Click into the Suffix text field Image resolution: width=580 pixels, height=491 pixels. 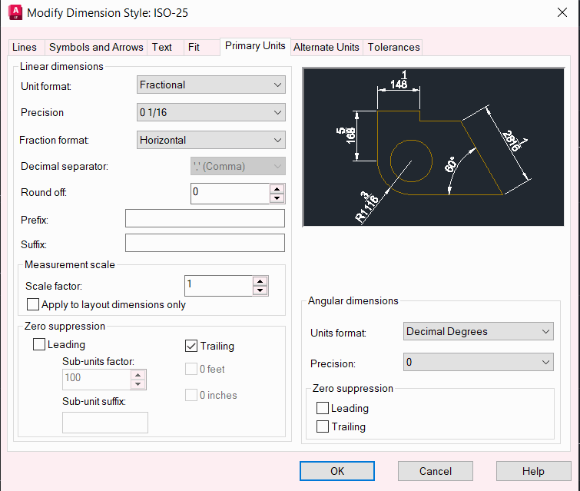(205, 243)
